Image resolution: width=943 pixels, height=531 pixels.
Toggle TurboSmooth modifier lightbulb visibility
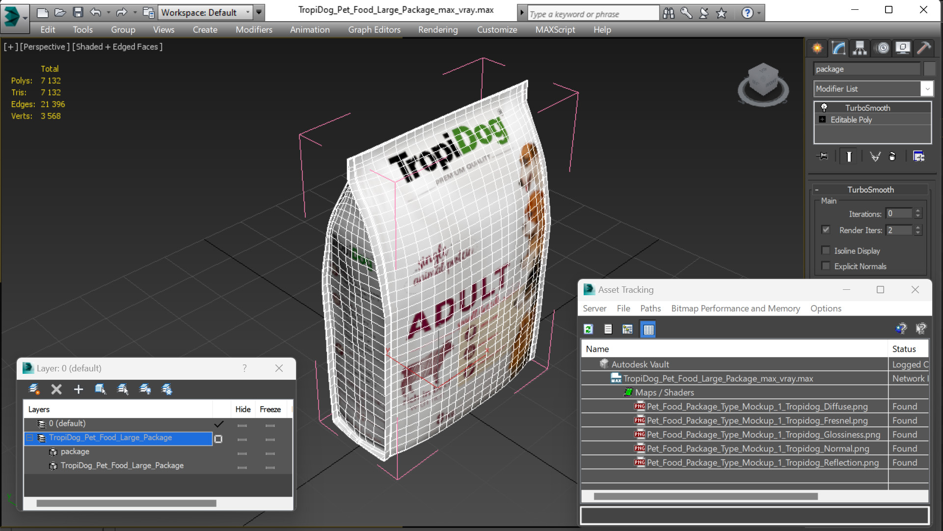(824, 108)
